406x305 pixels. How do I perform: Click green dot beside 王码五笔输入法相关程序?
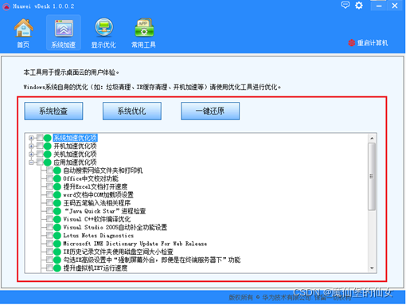[57, 203]
